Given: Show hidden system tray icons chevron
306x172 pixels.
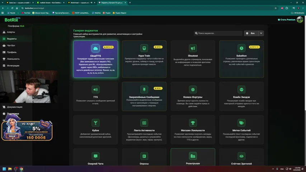Looking at the screenshot, I should tap(273, 169).
